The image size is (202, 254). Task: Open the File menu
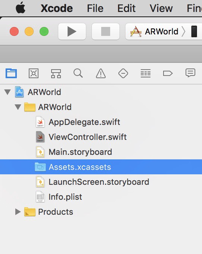pos(95,8)
